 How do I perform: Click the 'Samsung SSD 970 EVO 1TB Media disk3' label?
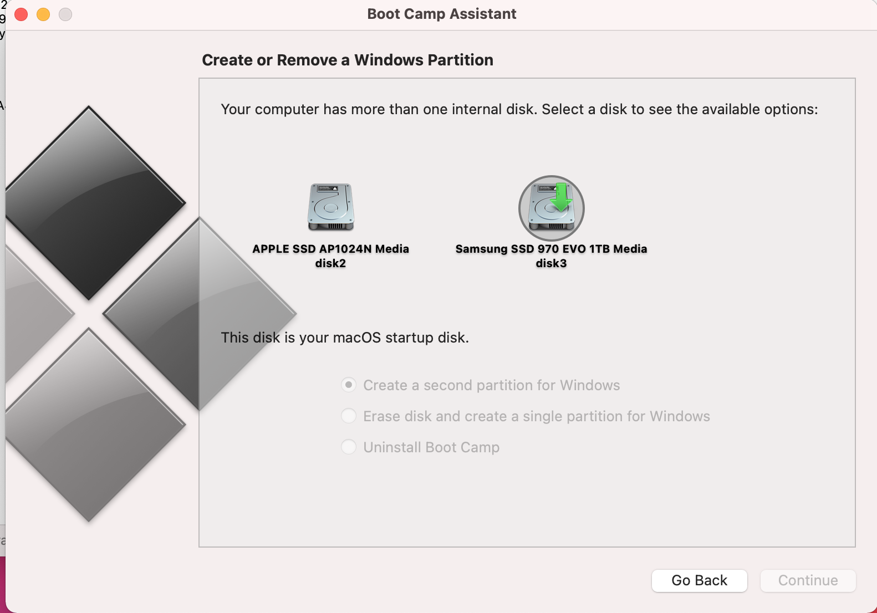tap(551, 256)
